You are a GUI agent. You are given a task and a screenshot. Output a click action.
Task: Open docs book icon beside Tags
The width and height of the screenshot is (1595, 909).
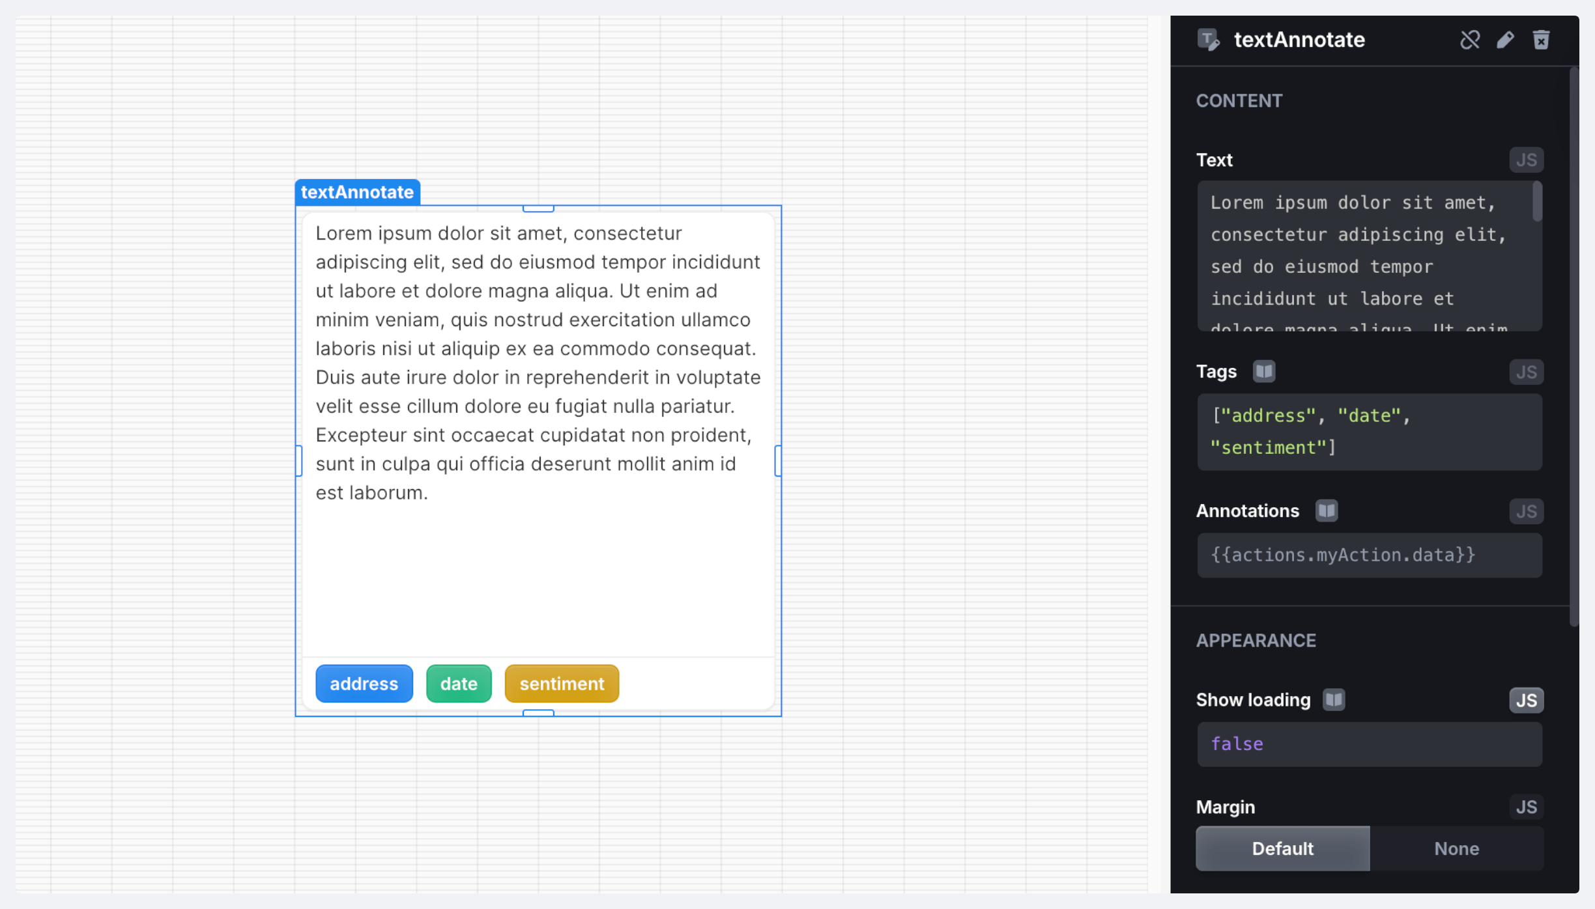pos(1264,371)
